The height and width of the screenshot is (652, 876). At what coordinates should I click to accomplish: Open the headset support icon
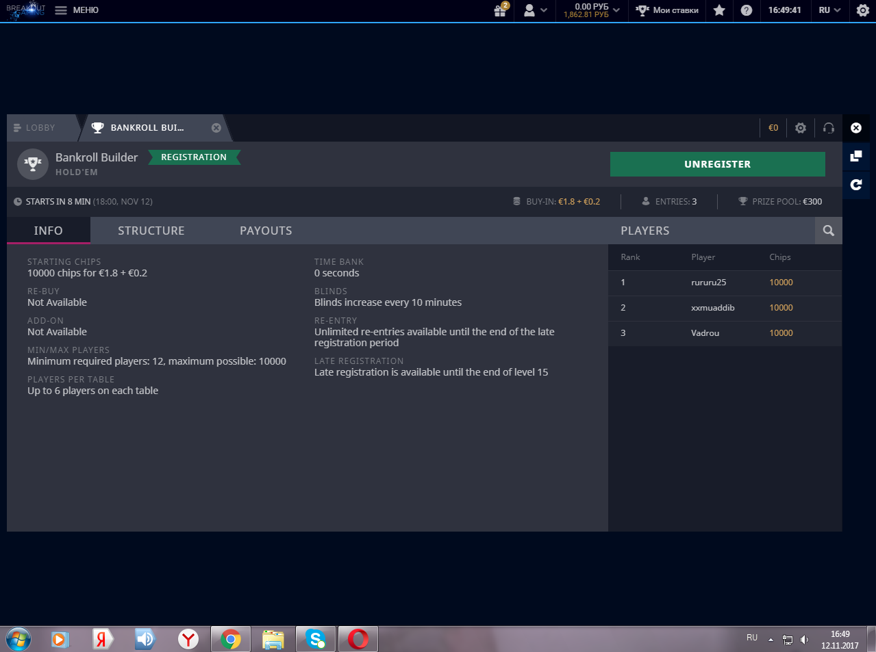829,128
